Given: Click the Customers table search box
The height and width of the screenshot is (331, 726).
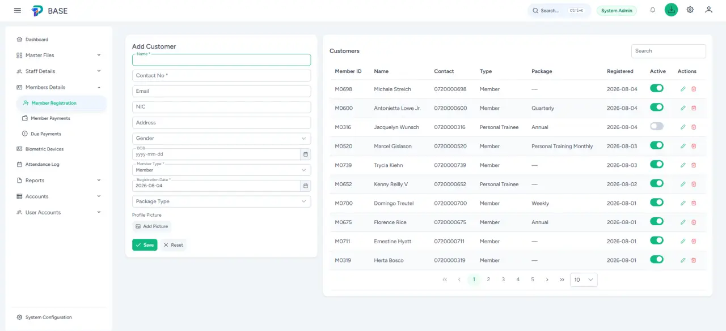Looking at the screenshot, I should coord(669,51).
